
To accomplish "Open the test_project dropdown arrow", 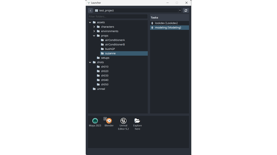I will point(180,10).
